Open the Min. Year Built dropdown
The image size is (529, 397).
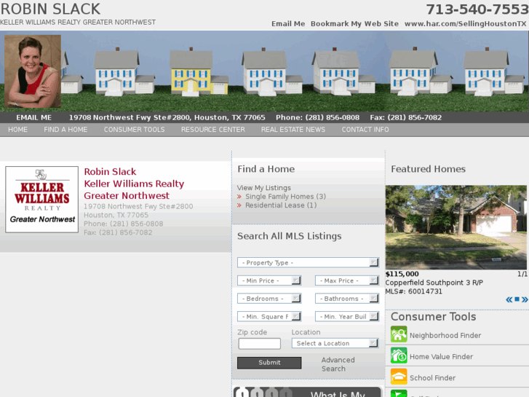[347, 316]
